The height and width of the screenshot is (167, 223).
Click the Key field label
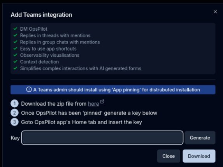point(15,138)
